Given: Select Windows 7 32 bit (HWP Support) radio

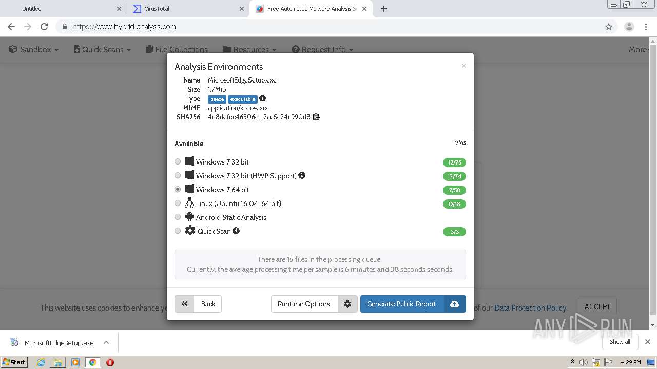Looking at the screenshot, I should pos(178,175).
